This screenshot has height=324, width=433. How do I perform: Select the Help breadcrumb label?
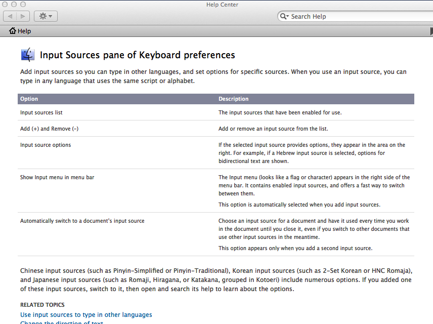tap(24, 31)
